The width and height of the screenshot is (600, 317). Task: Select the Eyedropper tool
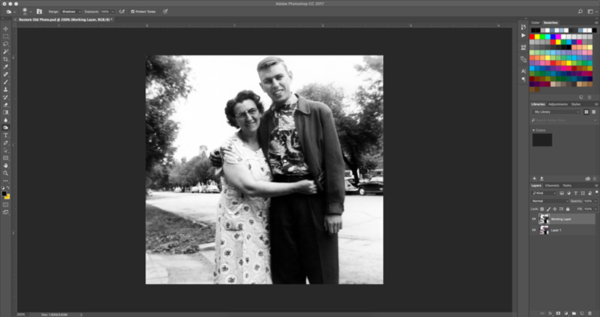click(x=6, y=67)
